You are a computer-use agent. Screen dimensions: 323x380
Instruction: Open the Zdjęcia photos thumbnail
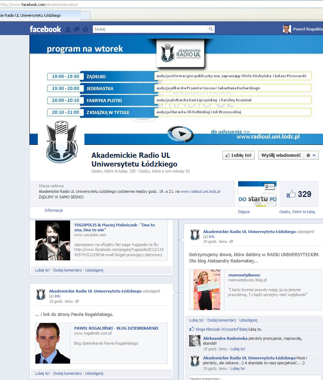257,194
